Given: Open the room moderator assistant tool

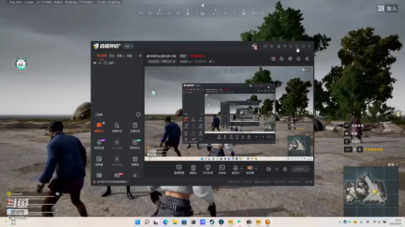Looking at the screenshot, I should pyautogui.click(x=117, y=128).
